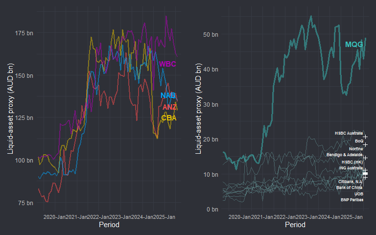Click the plus marker beside BoQ

[x=365, y=145]
